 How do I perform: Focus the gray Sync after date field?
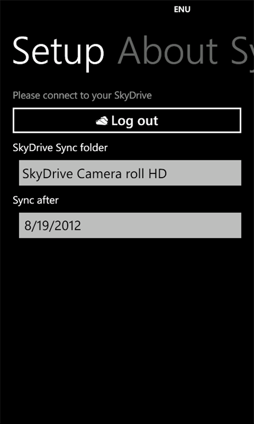pos(130,225)
